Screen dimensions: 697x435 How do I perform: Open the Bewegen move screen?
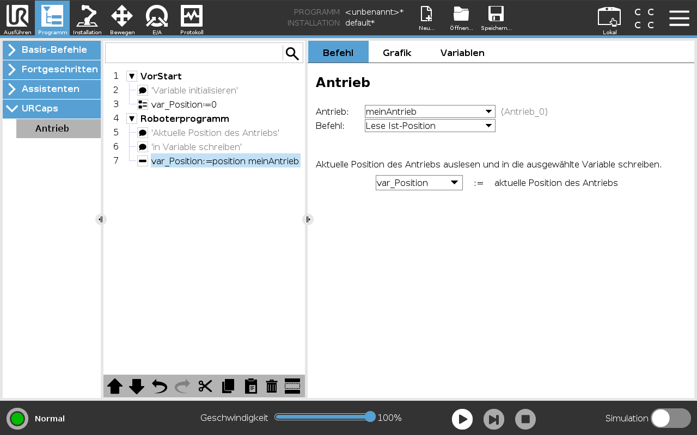coord(122,18)
